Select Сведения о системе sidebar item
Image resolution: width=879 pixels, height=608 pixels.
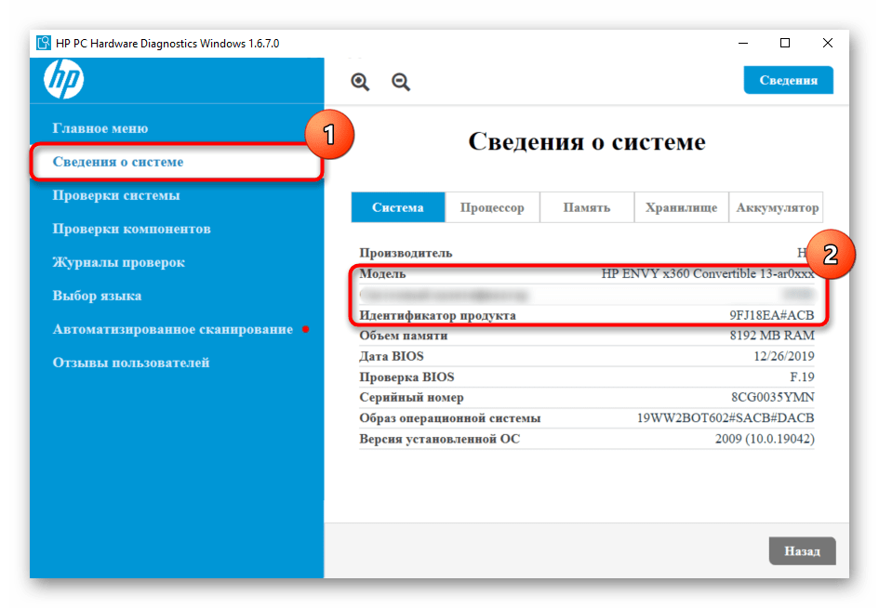118,162
